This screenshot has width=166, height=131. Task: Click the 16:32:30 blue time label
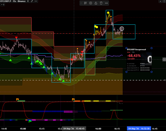click(138, 129)
